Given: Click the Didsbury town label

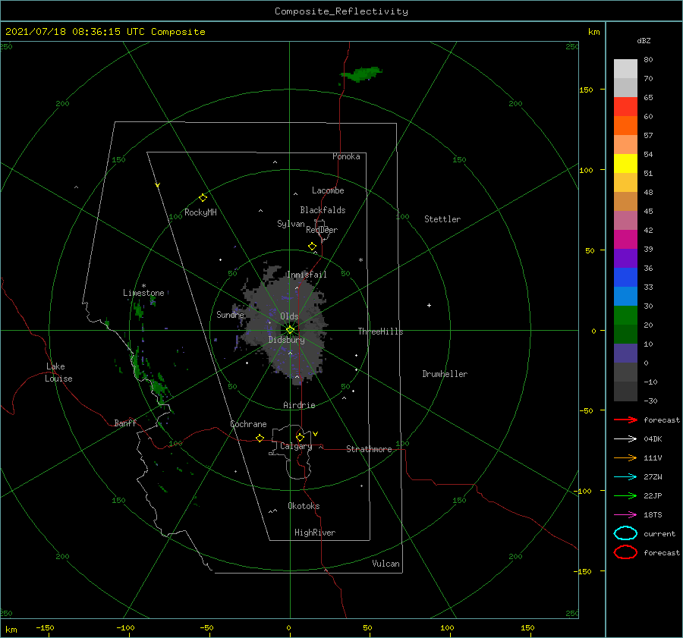Looking at the screenshot, I should pos(287,340).
